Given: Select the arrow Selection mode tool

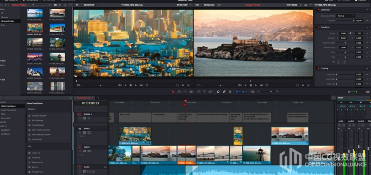Looking at the screenshot, I should tap(173, 91).
